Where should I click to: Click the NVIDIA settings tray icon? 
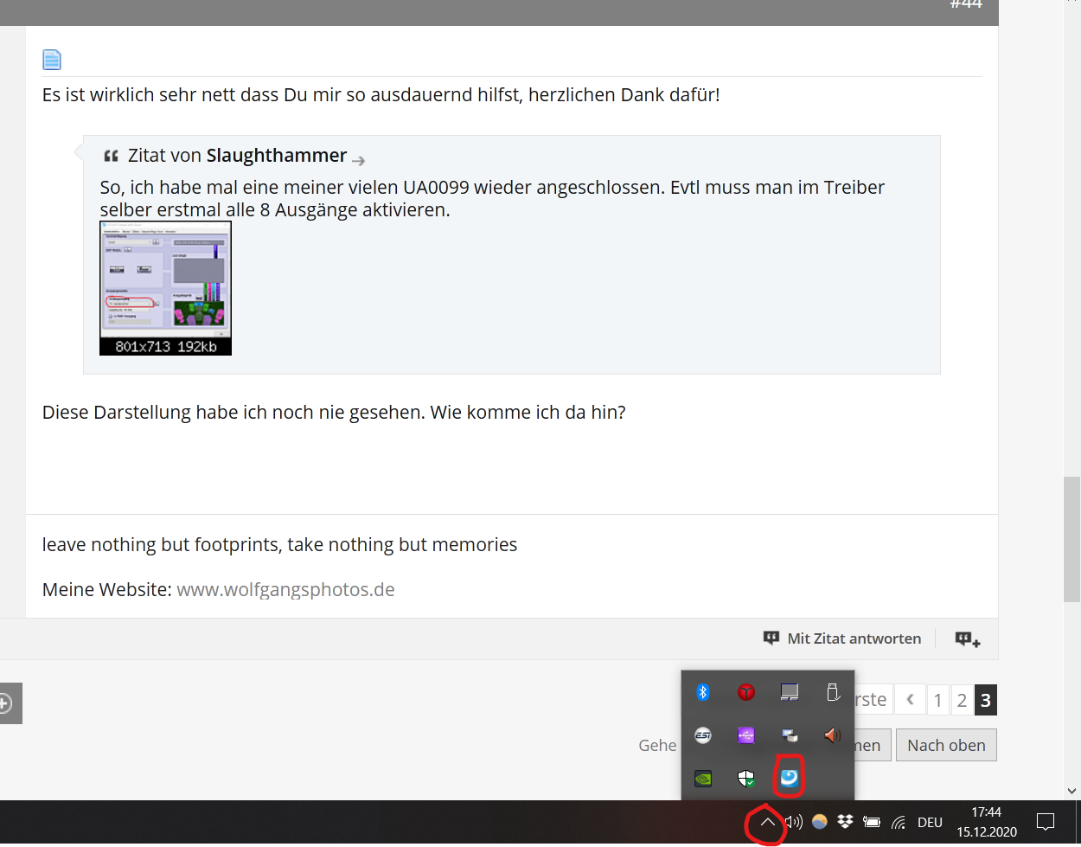point(703,779)
